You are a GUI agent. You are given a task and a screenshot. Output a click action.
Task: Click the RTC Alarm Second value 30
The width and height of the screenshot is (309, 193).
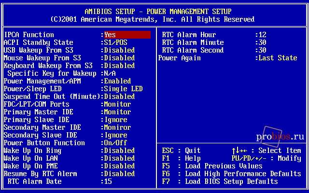coord(263,50)
